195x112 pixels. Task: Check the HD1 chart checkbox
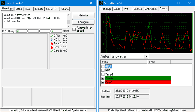click(x=103, y=70)
